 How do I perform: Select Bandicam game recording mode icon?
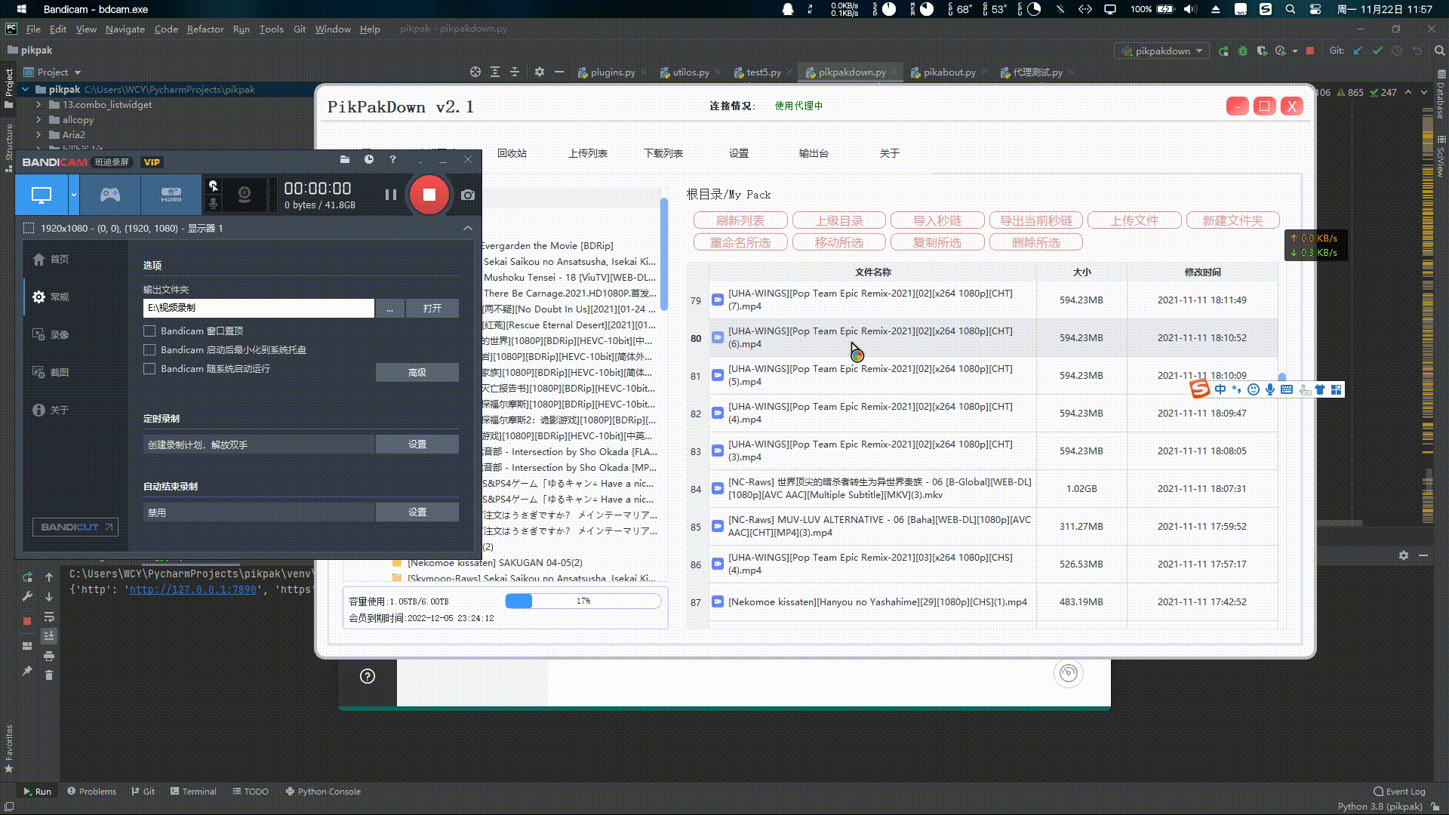[110, 195]
